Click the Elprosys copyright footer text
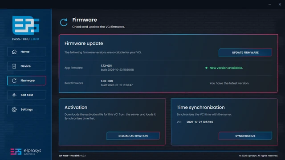 (258, 156)
